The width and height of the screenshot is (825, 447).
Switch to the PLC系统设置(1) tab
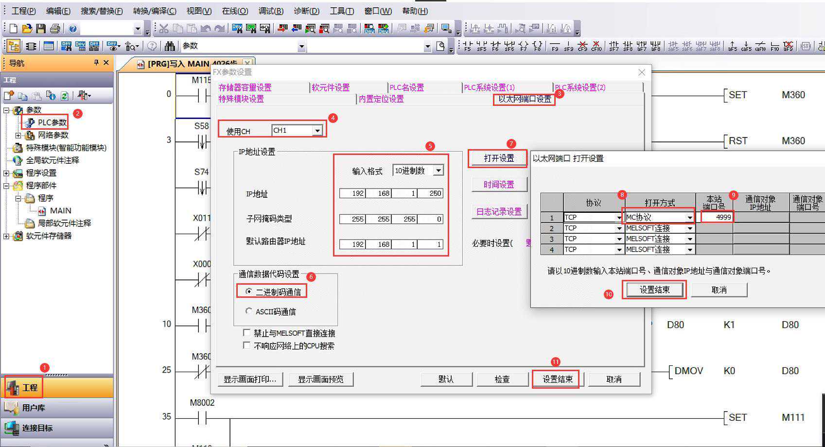tap(489, 87)
